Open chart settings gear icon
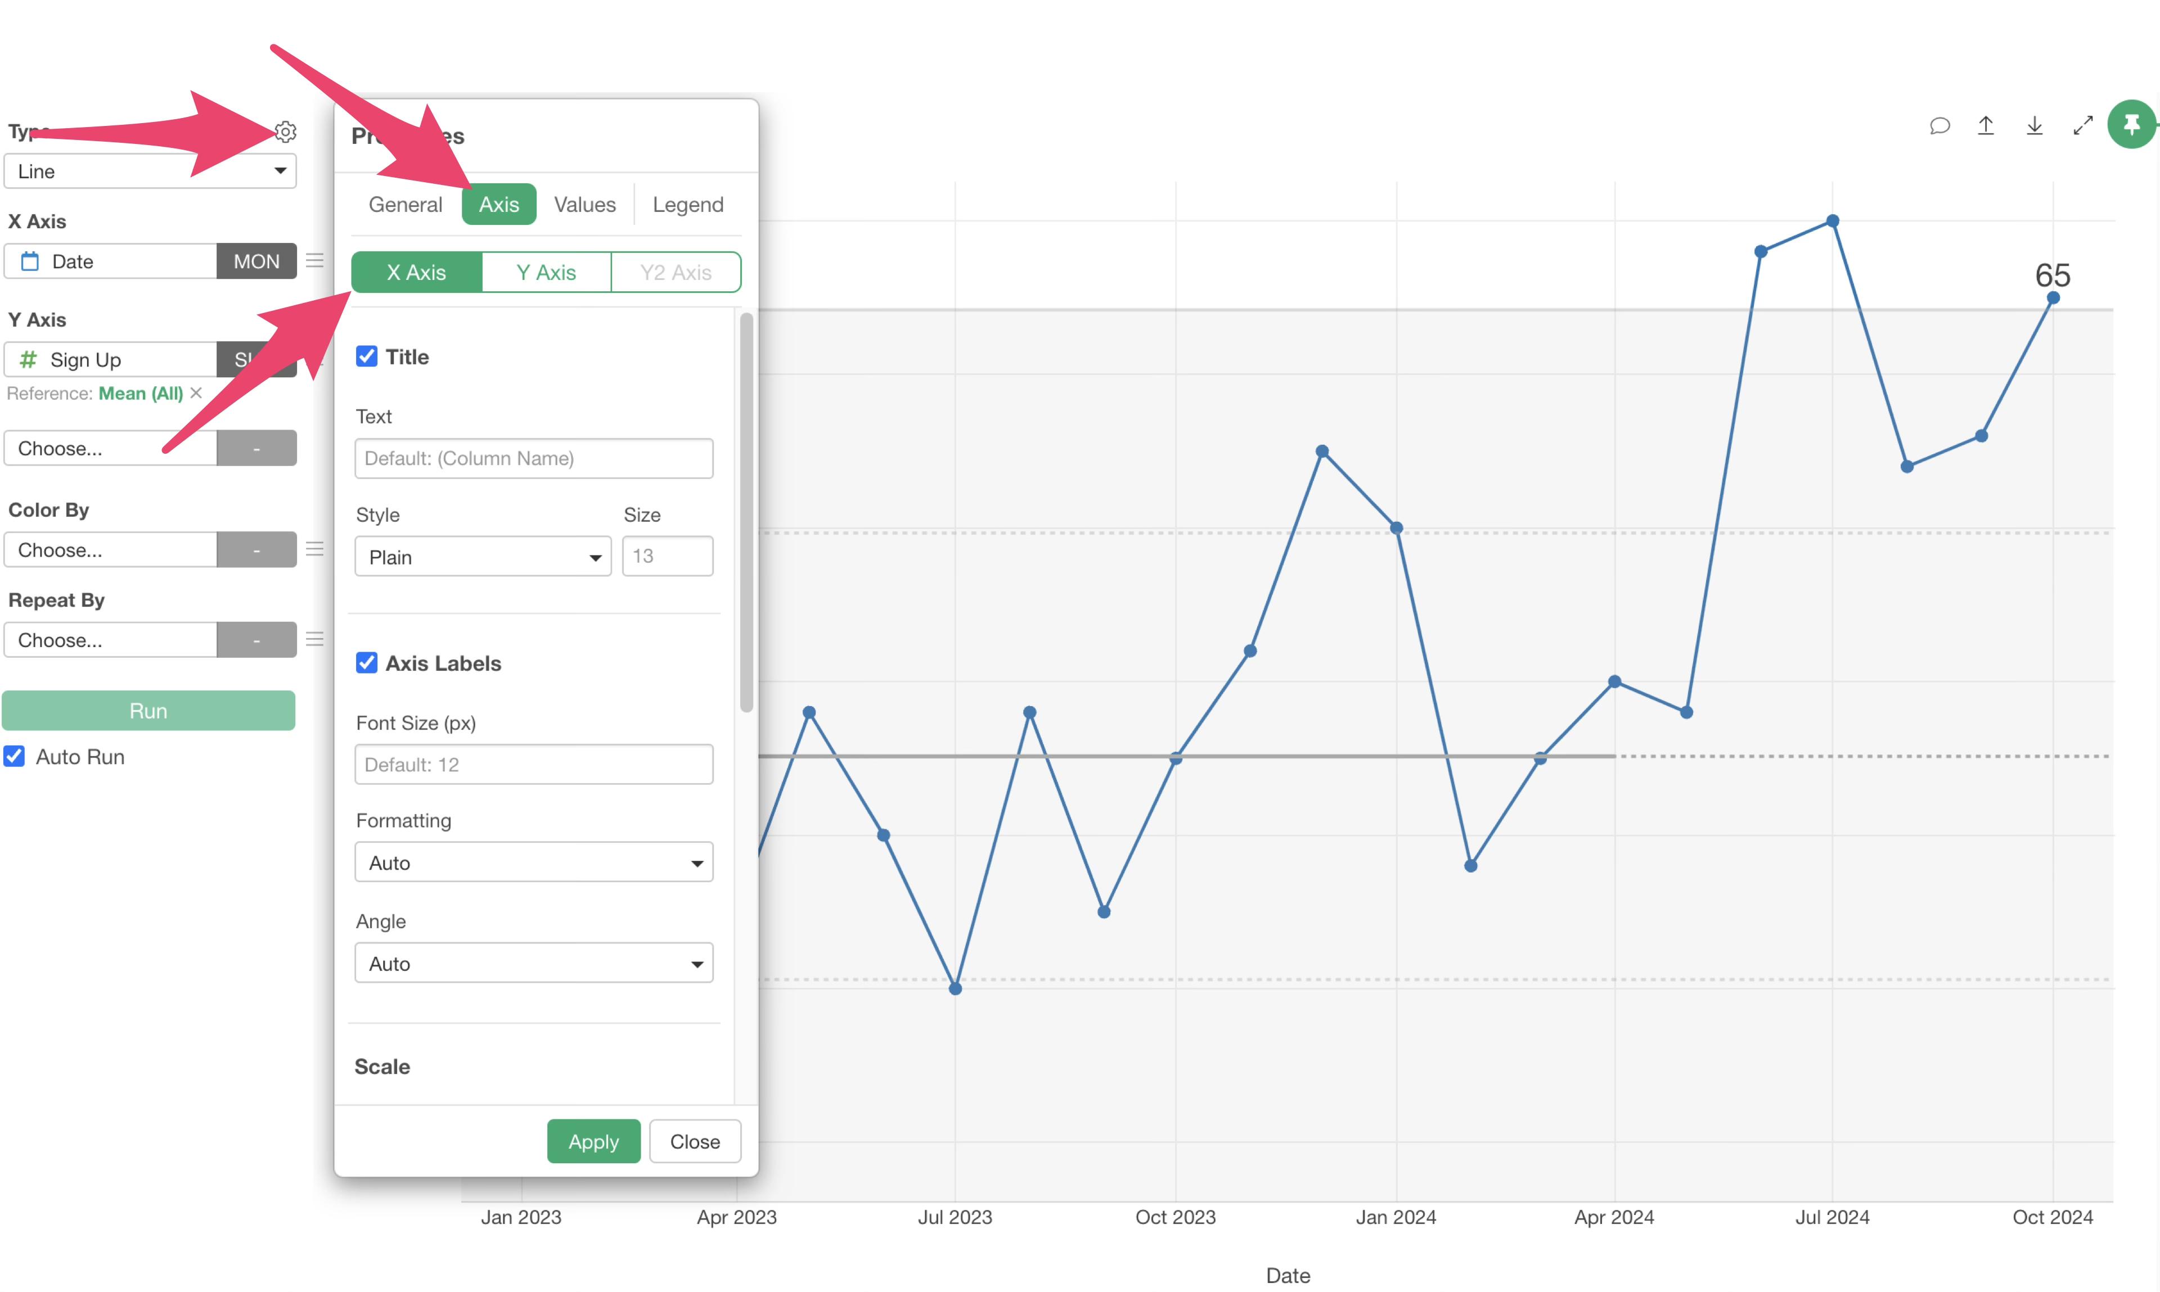This screenshot has height=1292, width=2160. point(286,132)
